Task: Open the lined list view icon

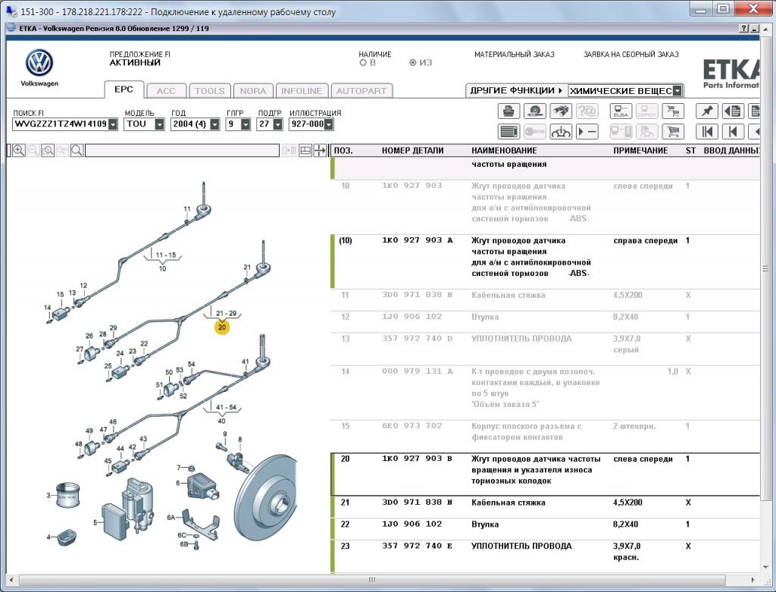Action: 508,132
